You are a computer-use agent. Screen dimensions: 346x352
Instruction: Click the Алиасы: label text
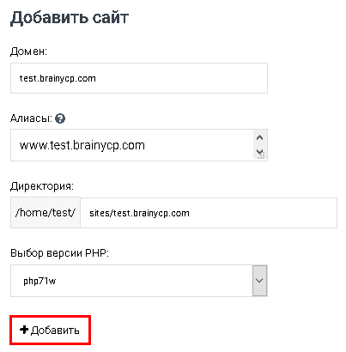32,118
